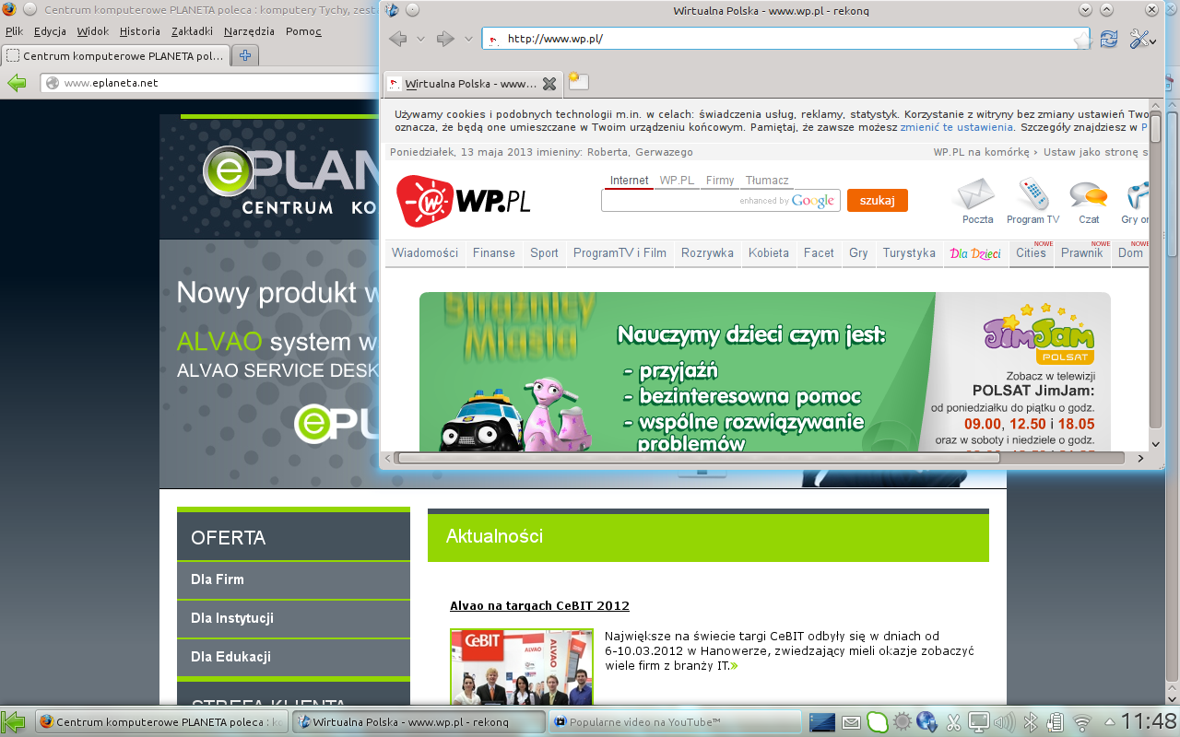Select the Firmy search tab
The image size is (1180, 737).
[720, 181]
